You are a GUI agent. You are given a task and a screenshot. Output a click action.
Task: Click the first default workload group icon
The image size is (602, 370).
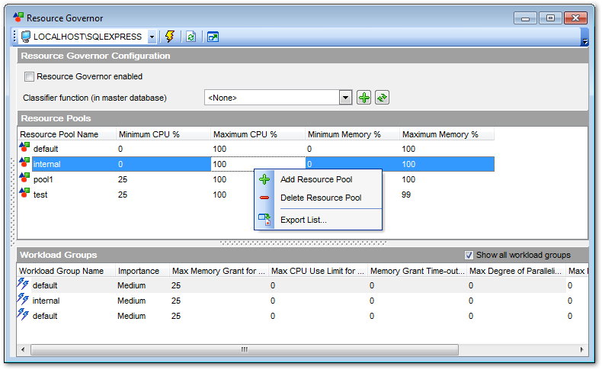23,284
